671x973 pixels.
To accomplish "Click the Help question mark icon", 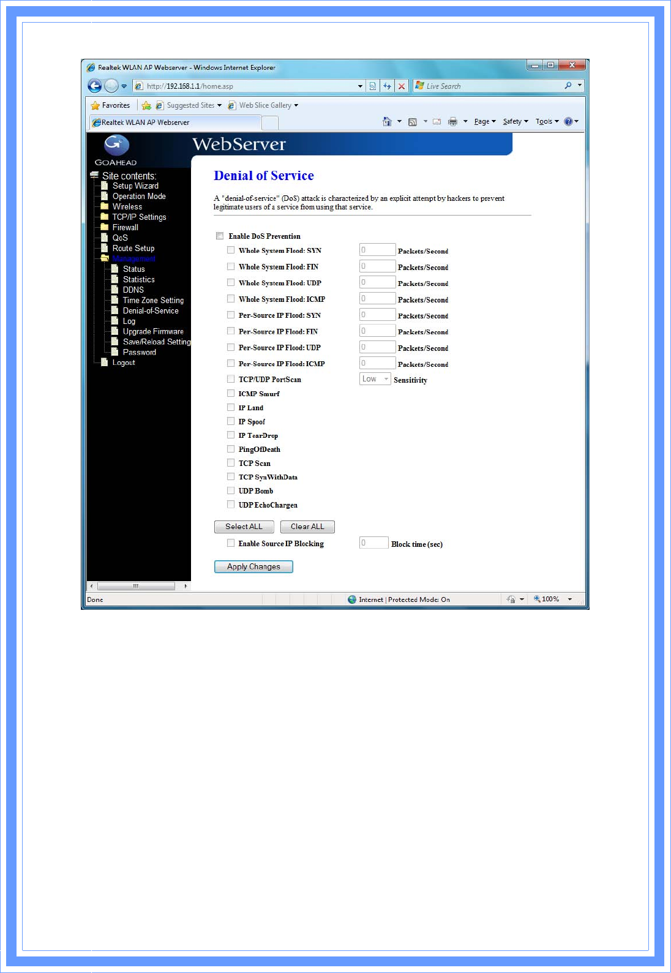I will pos(568,121).
